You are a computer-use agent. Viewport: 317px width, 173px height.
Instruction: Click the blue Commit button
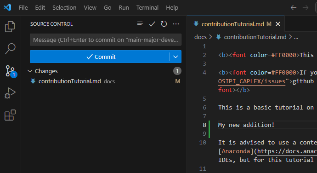click(100, 57)
